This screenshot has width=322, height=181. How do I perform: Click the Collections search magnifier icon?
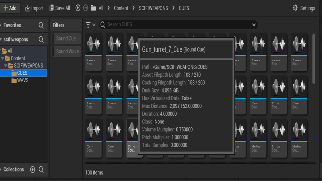(41, 169)
